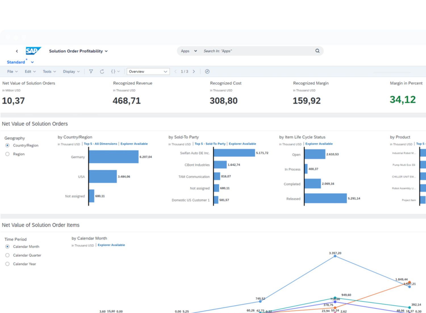Click the Germany bar in chart
Image resolution: width=426 pixels, height=313 pixels.
click(114, 157)
